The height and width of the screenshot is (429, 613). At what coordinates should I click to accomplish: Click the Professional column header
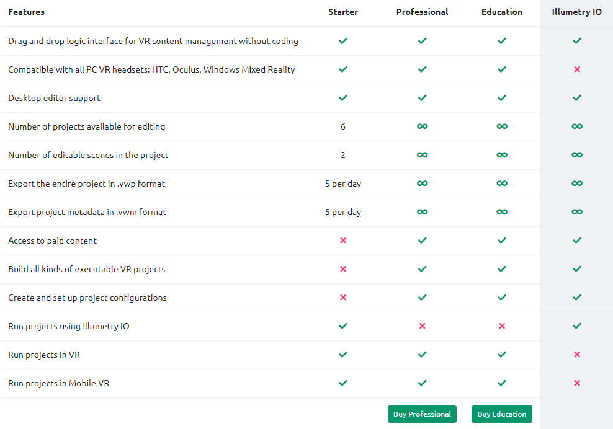tap(422, 12)
